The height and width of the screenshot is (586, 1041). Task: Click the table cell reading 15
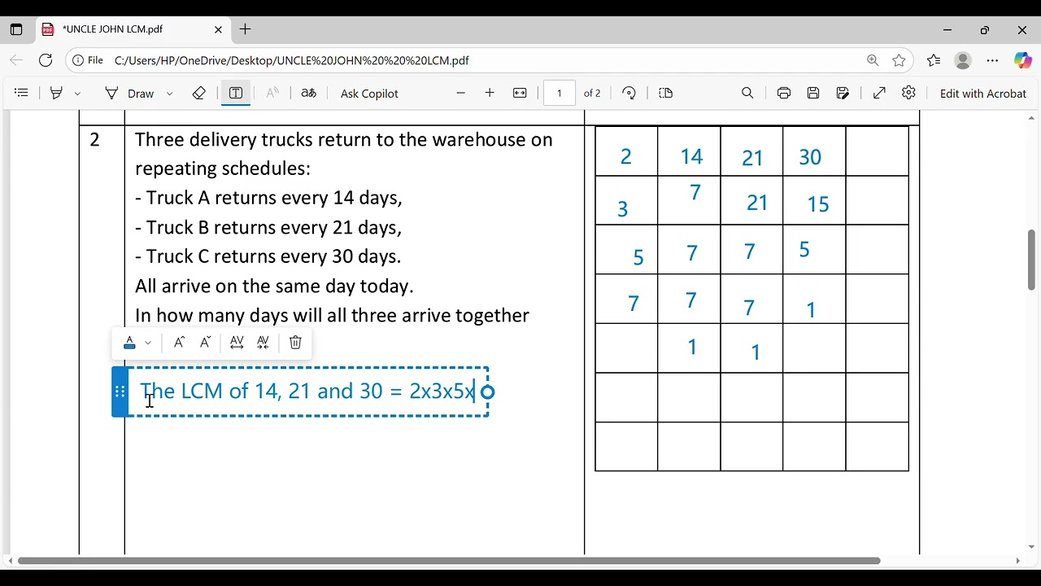814,200
